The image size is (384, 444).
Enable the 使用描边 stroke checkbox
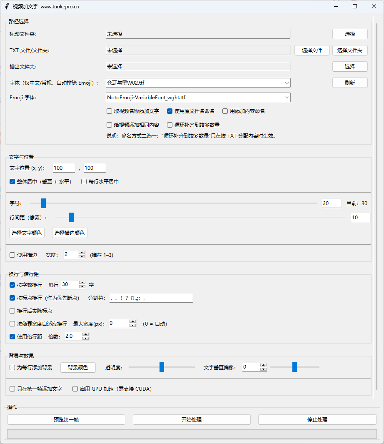(x=12, y=255)
